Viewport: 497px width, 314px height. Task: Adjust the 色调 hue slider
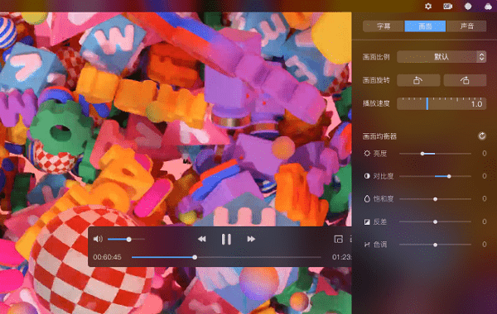pyautogui.click(x=435, y=245)
